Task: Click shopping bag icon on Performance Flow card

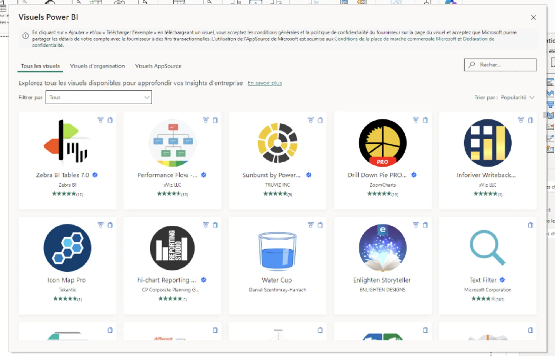Action: (215, 120)
